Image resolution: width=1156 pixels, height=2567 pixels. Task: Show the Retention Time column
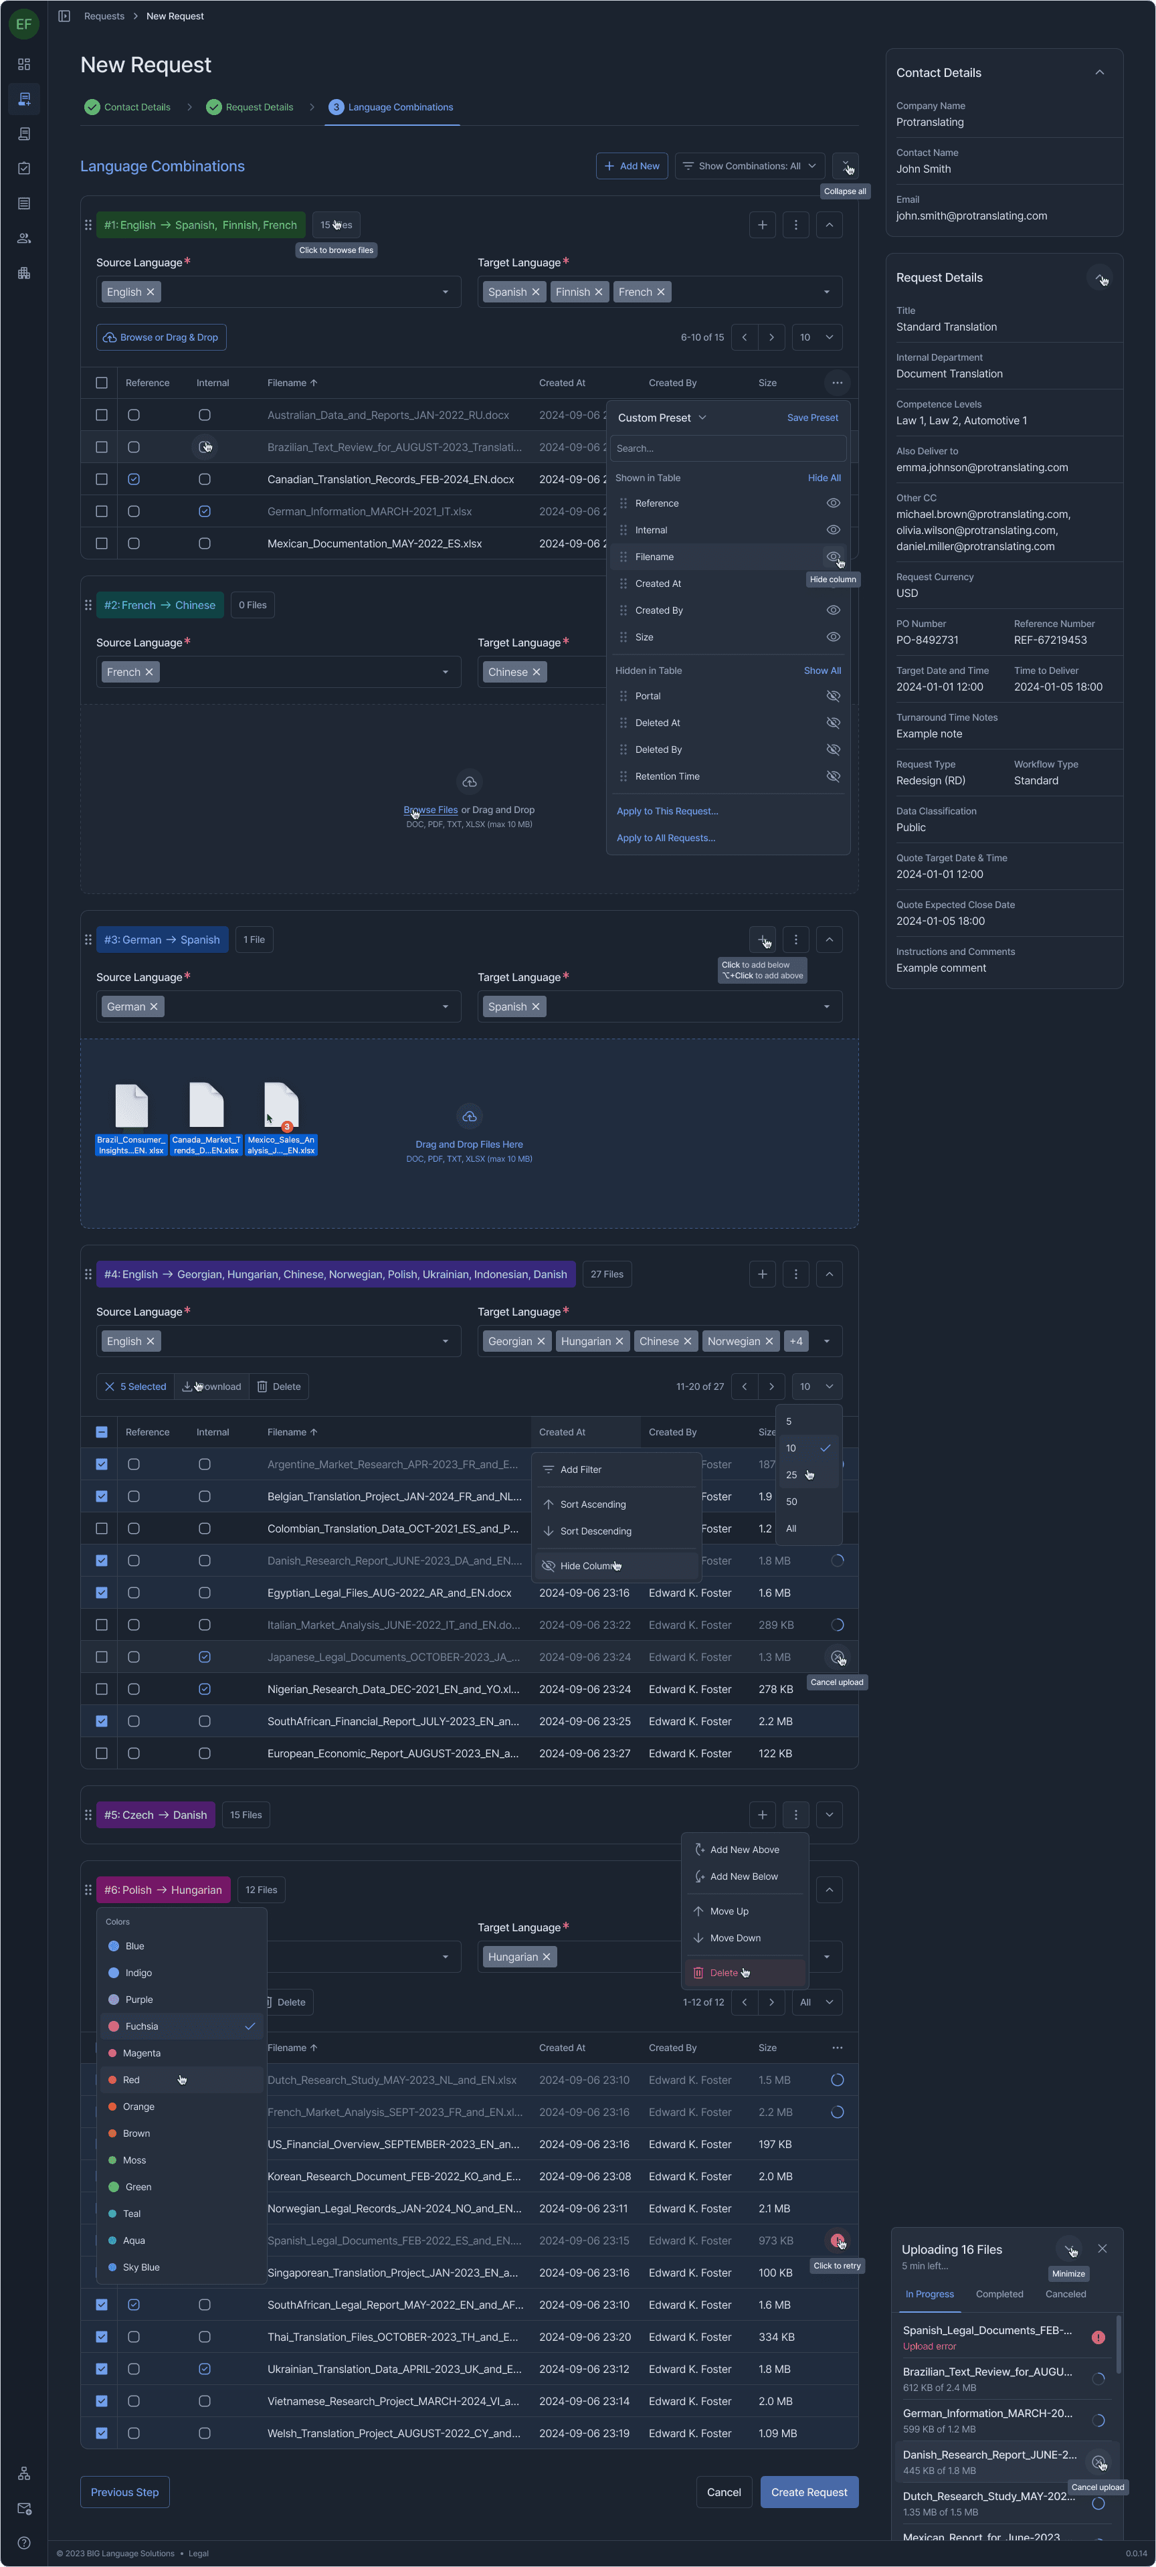coord(833,776)
